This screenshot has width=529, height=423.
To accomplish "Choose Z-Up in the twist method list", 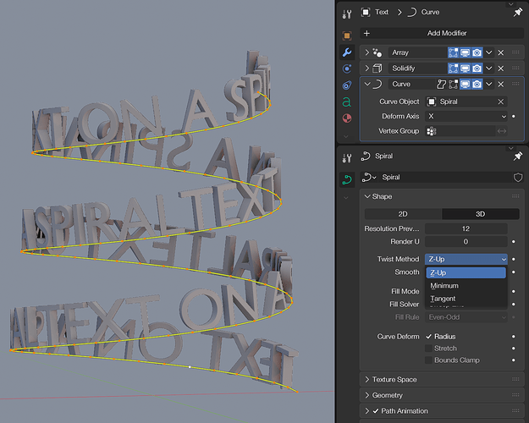I will coord(466,273).
